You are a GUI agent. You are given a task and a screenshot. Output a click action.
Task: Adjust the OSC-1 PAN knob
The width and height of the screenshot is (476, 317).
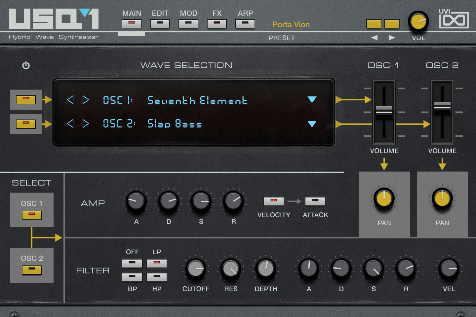click(x=384, y=199)
